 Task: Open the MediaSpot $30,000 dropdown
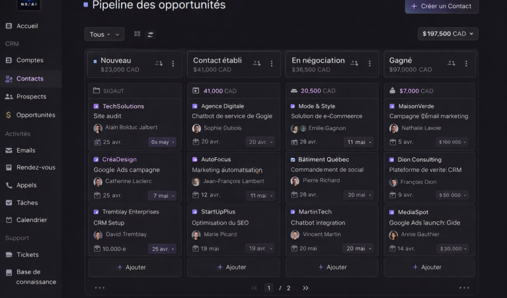pos(452,248)
